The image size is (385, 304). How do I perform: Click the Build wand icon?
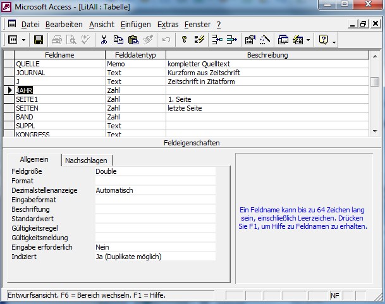(x=265, y=40)
